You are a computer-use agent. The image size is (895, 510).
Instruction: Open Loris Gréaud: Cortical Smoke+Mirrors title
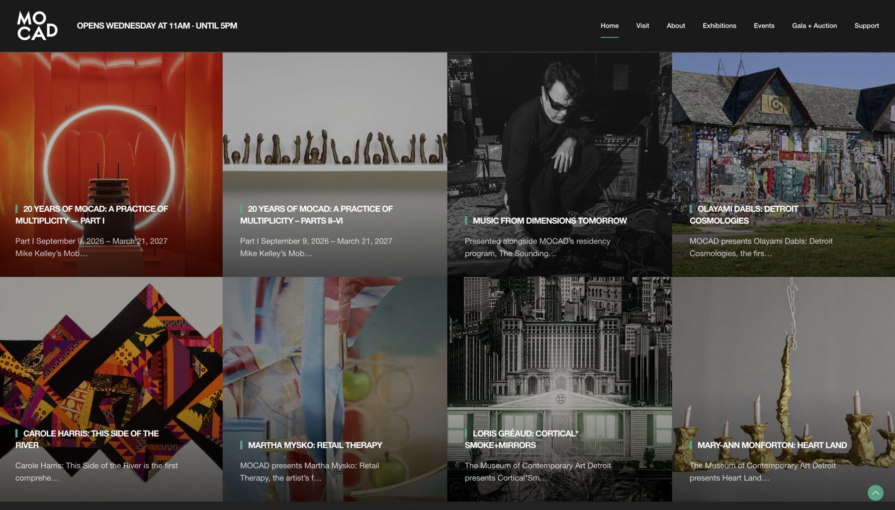(x=522, y=439)
